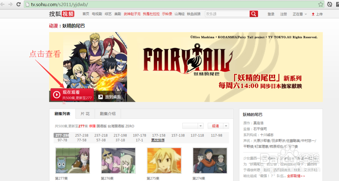Click the 上传 upload link
Image resolution: width=339 pixels, height=181 pixels.
tap(319, 14)
